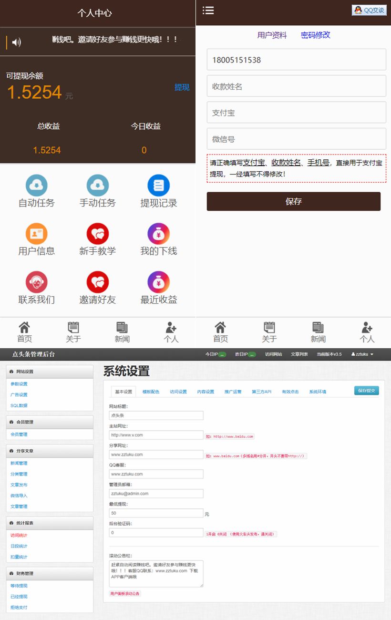Click the 支付宝 Alipay input field
Image resolution: width=391 pixels, height=620 pixels.
(x=296, y=112)
